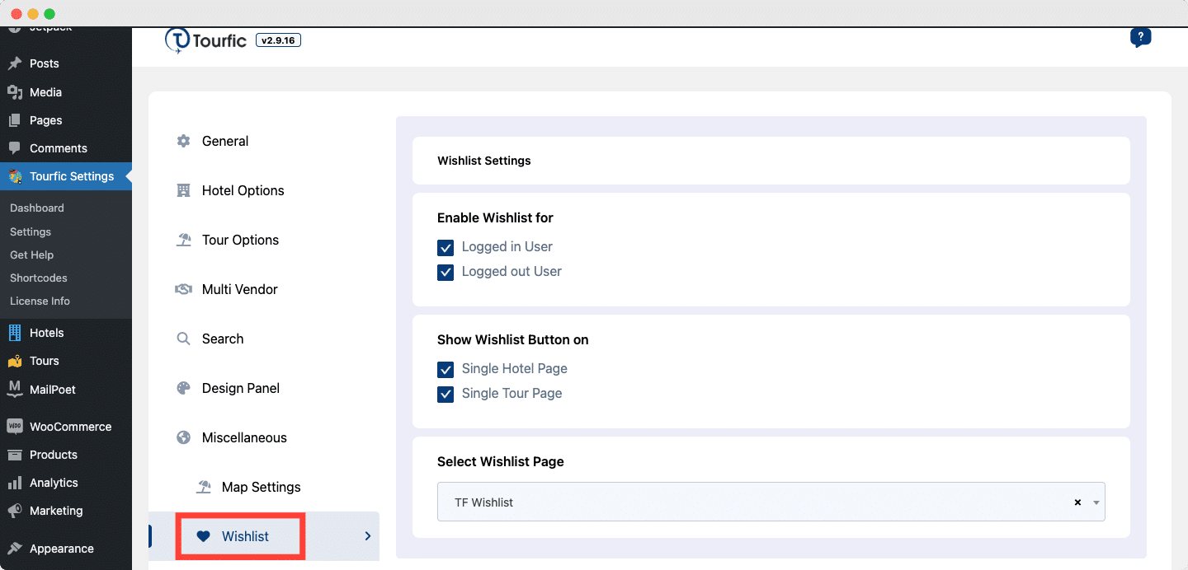Click the Wishlist Settings heading
1188x570 pixels.
(x=484, y=161)
